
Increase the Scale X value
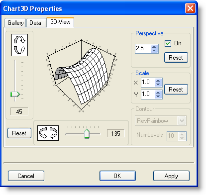pyautogui.click(x=158, y=81)
